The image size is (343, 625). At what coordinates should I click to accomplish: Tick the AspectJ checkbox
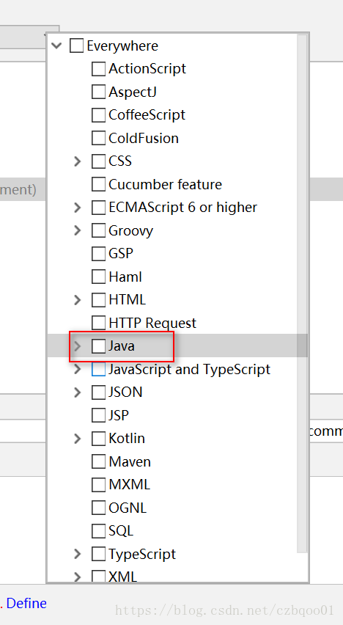(x=98, y=92)
